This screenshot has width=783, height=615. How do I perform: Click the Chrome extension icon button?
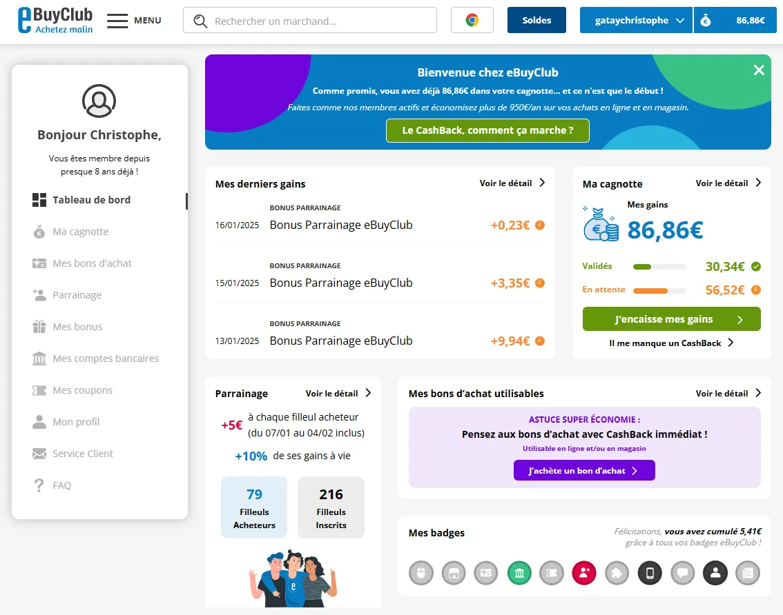pyautogui.click(x=472, y=20)
